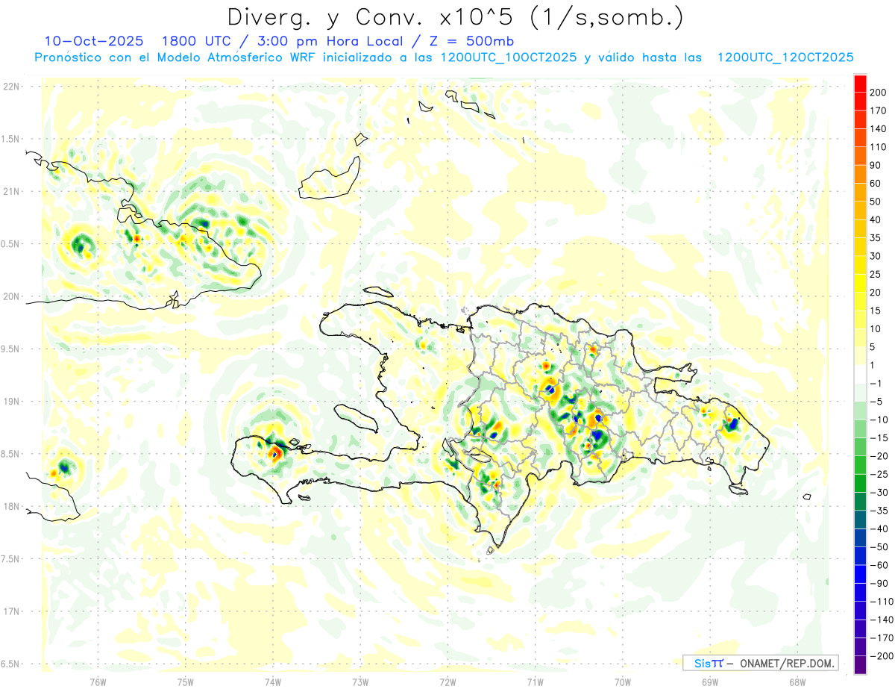Click the "17N" latitude label
The width and height of the screenshot is (895, 692).
[x=11, y=611]
